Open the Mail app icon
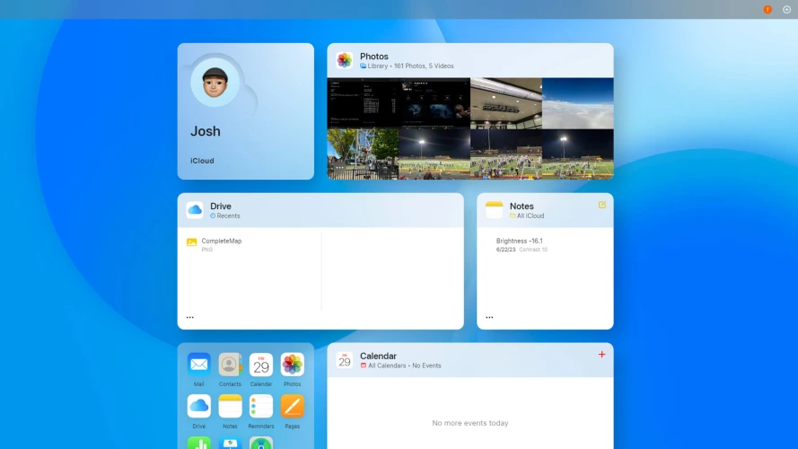 click(x=198, y=365)
